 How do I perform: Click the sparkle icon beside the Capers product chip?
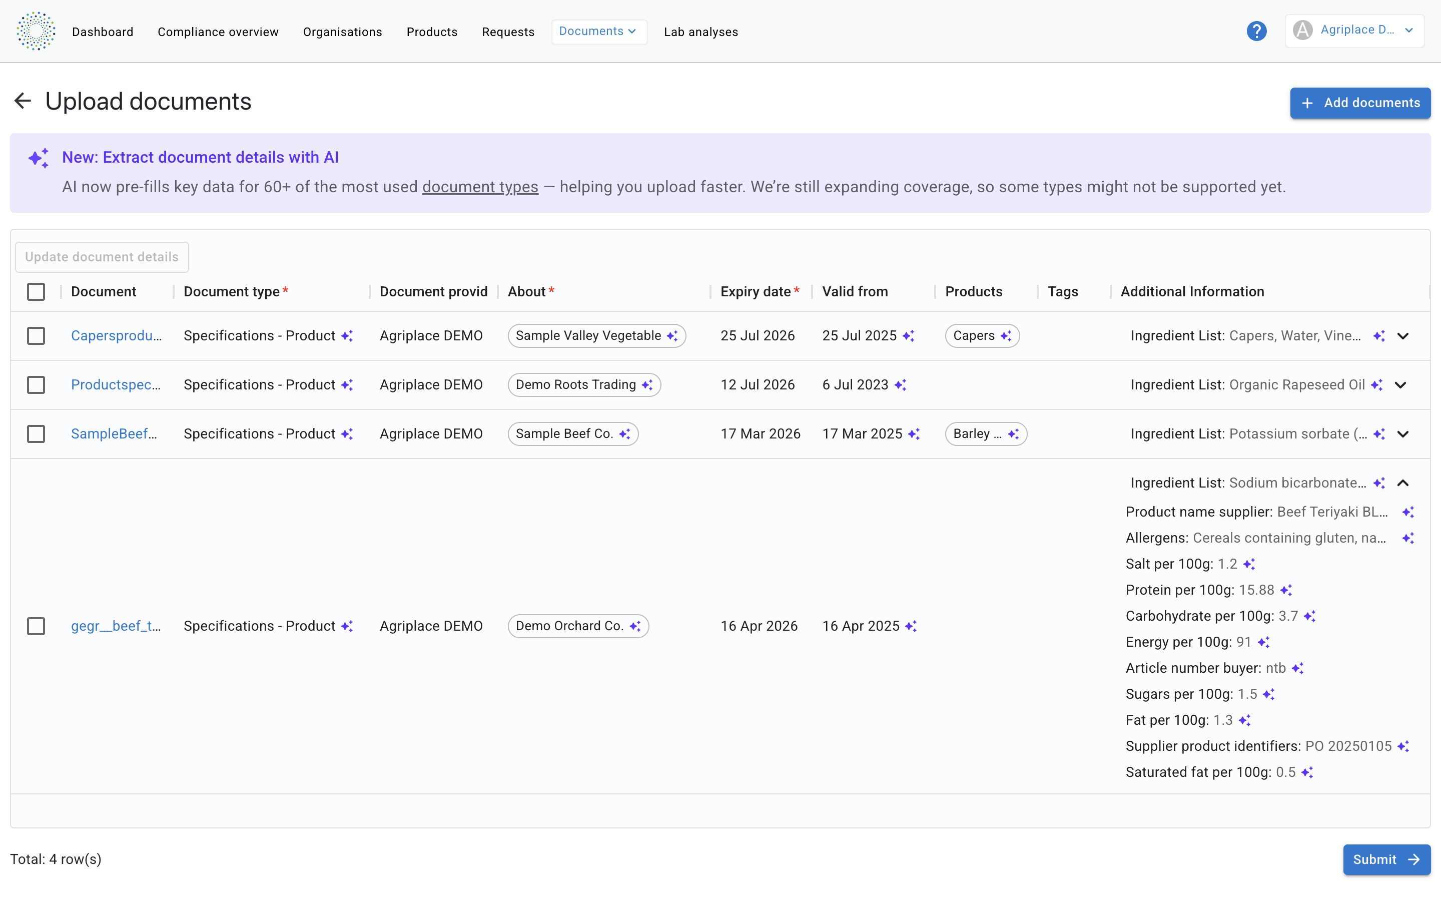click(1006, 335)
